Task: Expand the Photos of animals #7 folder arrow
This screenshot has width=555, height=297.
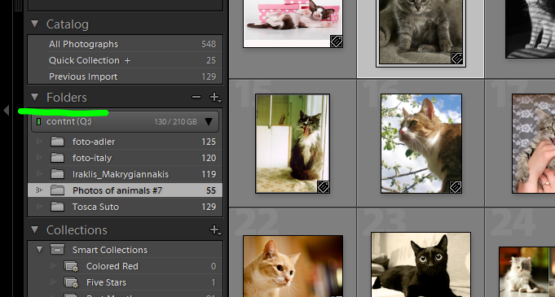Action: tap(39, 190)
